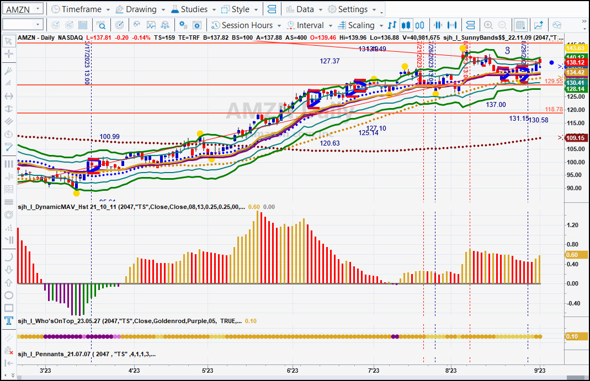Click the AMZN - Daily NASDAQ status text
The width and height of the screenshot is (590, 381).
(x=50, y=37)
